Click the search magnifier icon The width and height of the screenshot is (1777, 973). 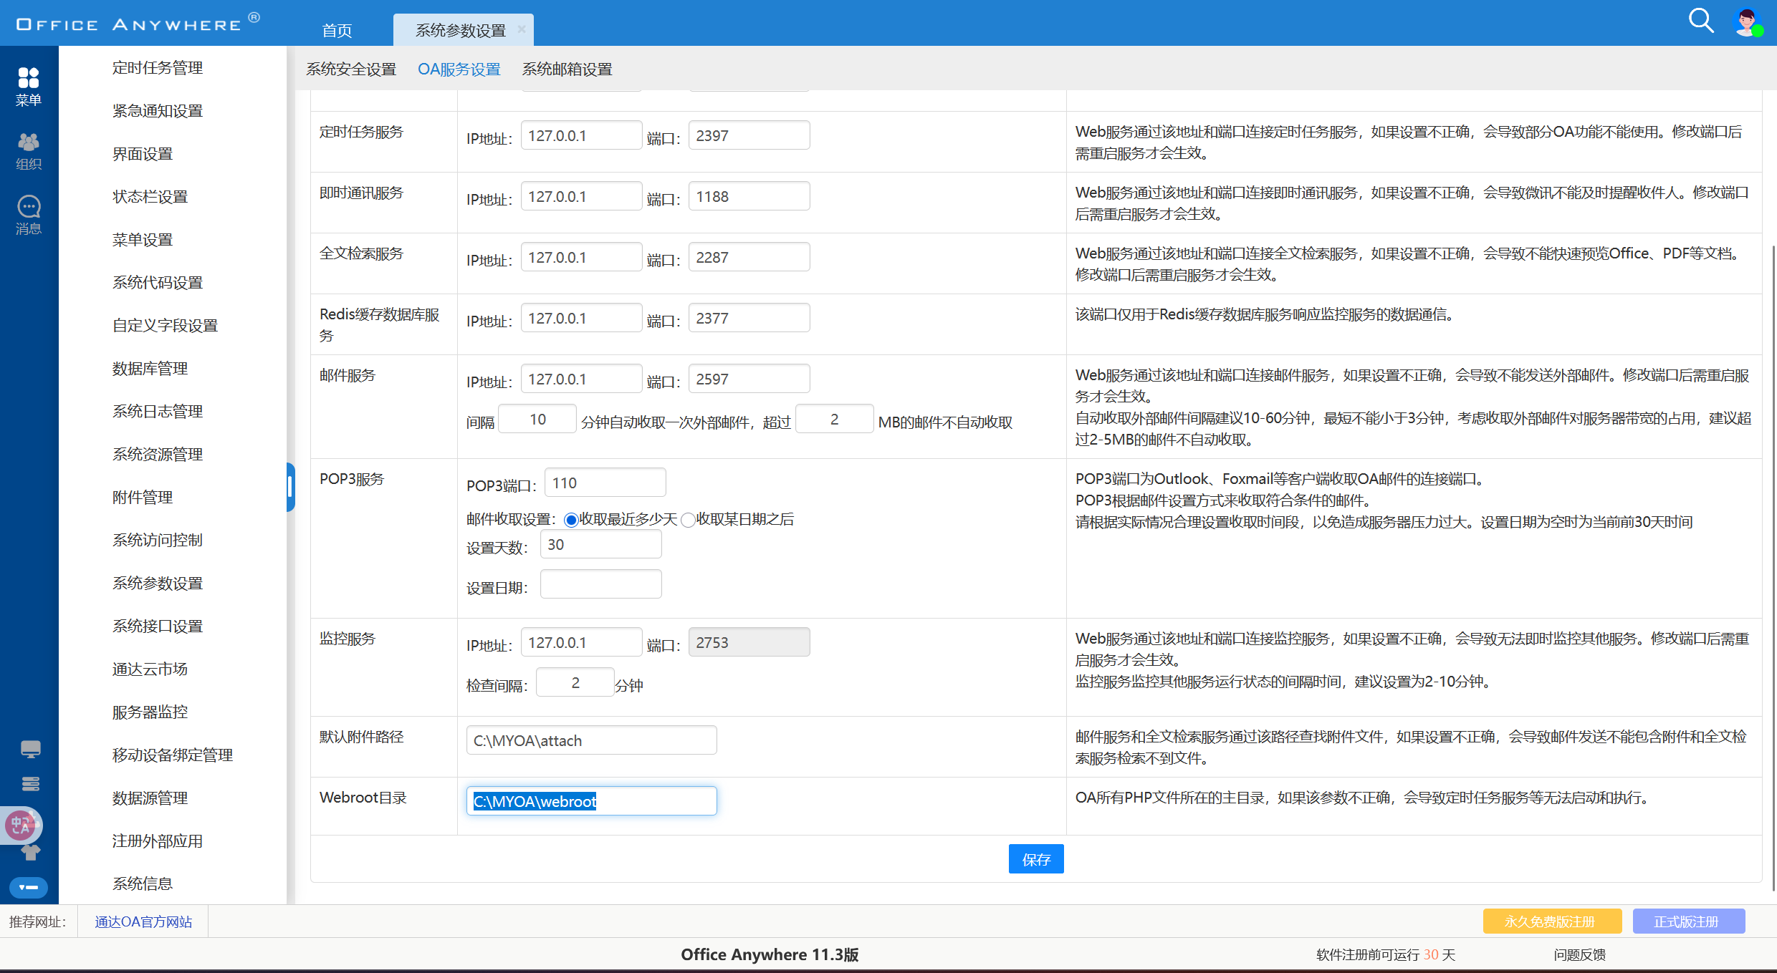(x=1701, y=21)
